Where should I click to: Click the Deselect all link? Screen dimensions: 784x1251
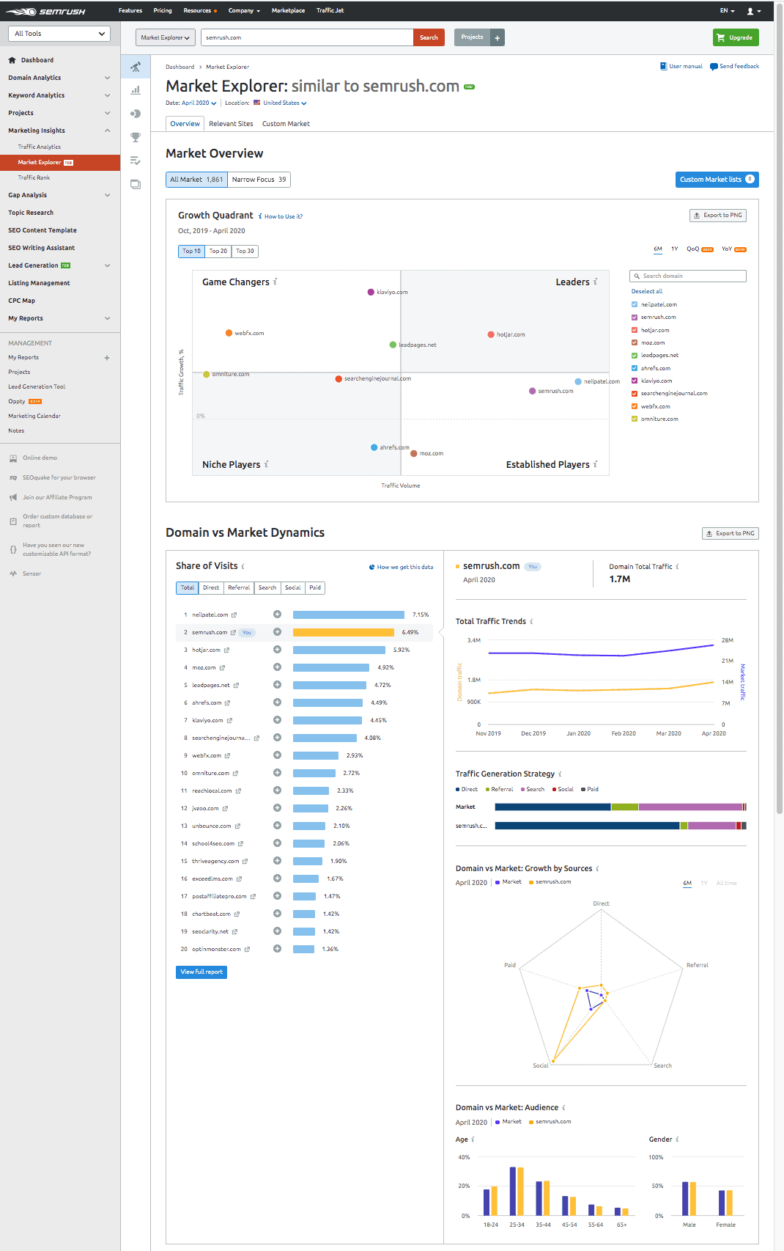(647, 291)
